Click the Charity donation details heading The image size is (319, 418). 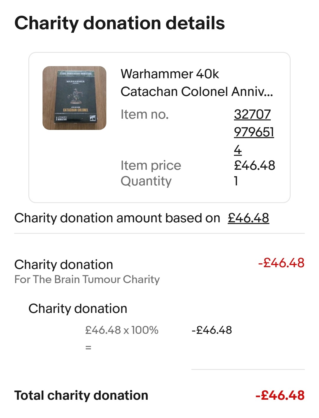click(x=120, y=23)
